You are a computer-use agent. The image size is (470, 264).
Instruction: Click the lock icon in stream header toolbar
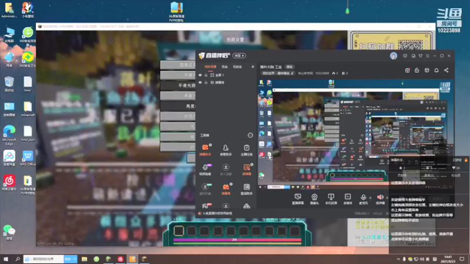coord(417,70)
